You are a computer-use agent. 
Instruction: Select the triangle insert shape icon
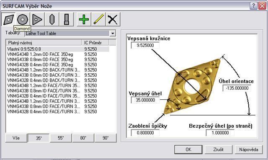[37, 19]
